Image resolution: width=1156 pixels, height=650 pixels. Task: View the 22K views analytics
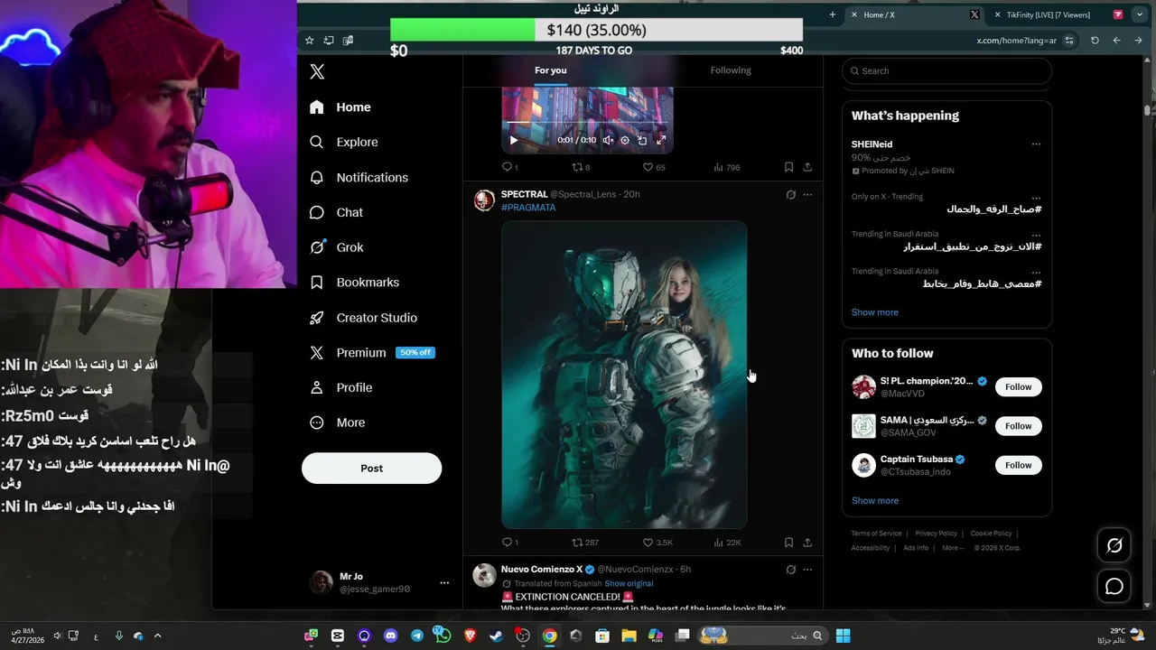click(x=727, y=543)
